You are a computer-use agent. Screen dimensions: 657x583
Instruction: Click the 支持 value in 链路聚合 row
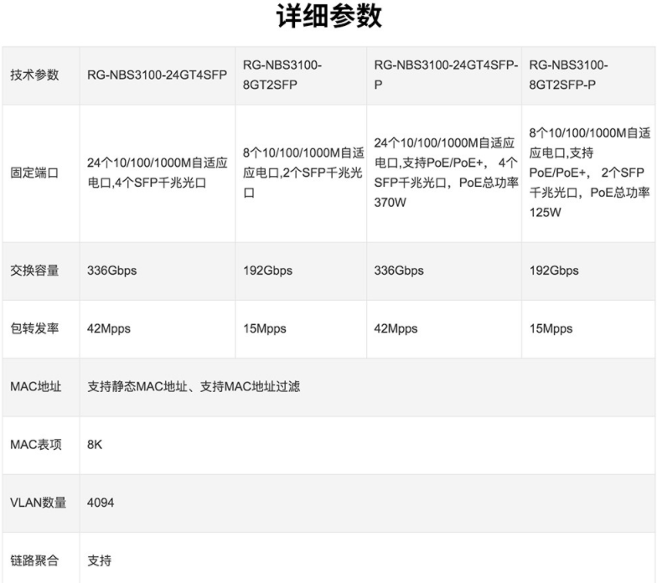(x=99, y=560)
